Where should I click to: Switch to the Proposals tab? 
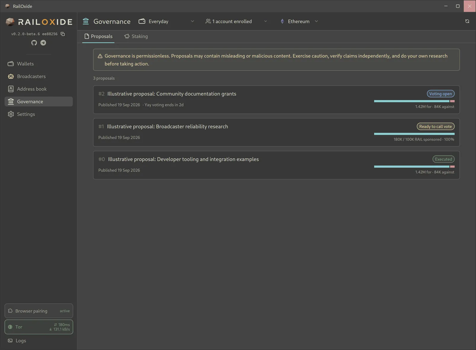coord(98,36)
